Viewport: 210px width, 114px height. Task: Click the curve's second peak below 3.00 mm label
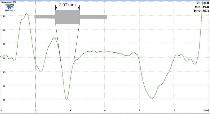[x=54, y=38]
